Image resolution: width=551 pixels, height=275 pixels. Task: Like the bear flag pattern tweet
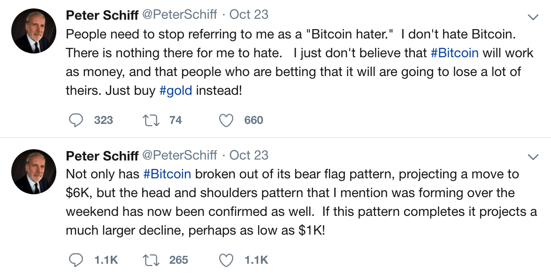coord(226,260)
